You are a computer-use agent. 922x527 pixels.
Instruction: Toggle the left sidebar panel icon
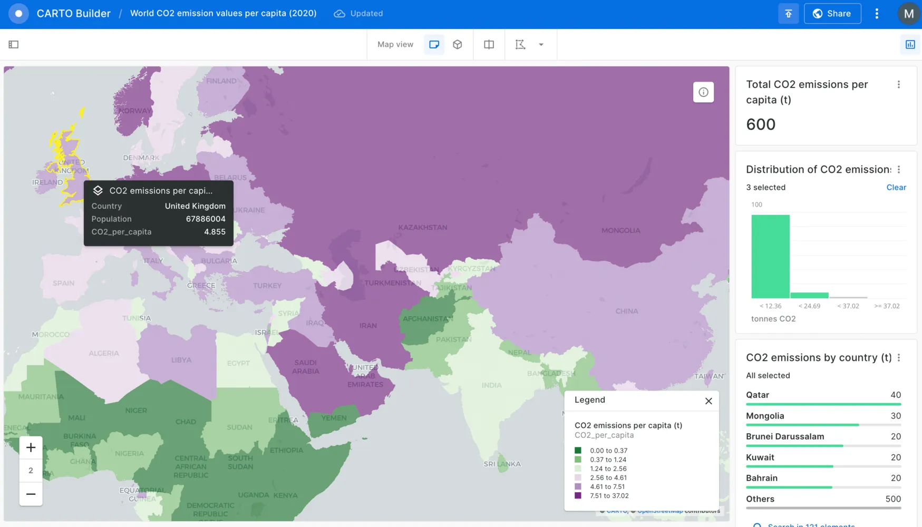[14, 45]
